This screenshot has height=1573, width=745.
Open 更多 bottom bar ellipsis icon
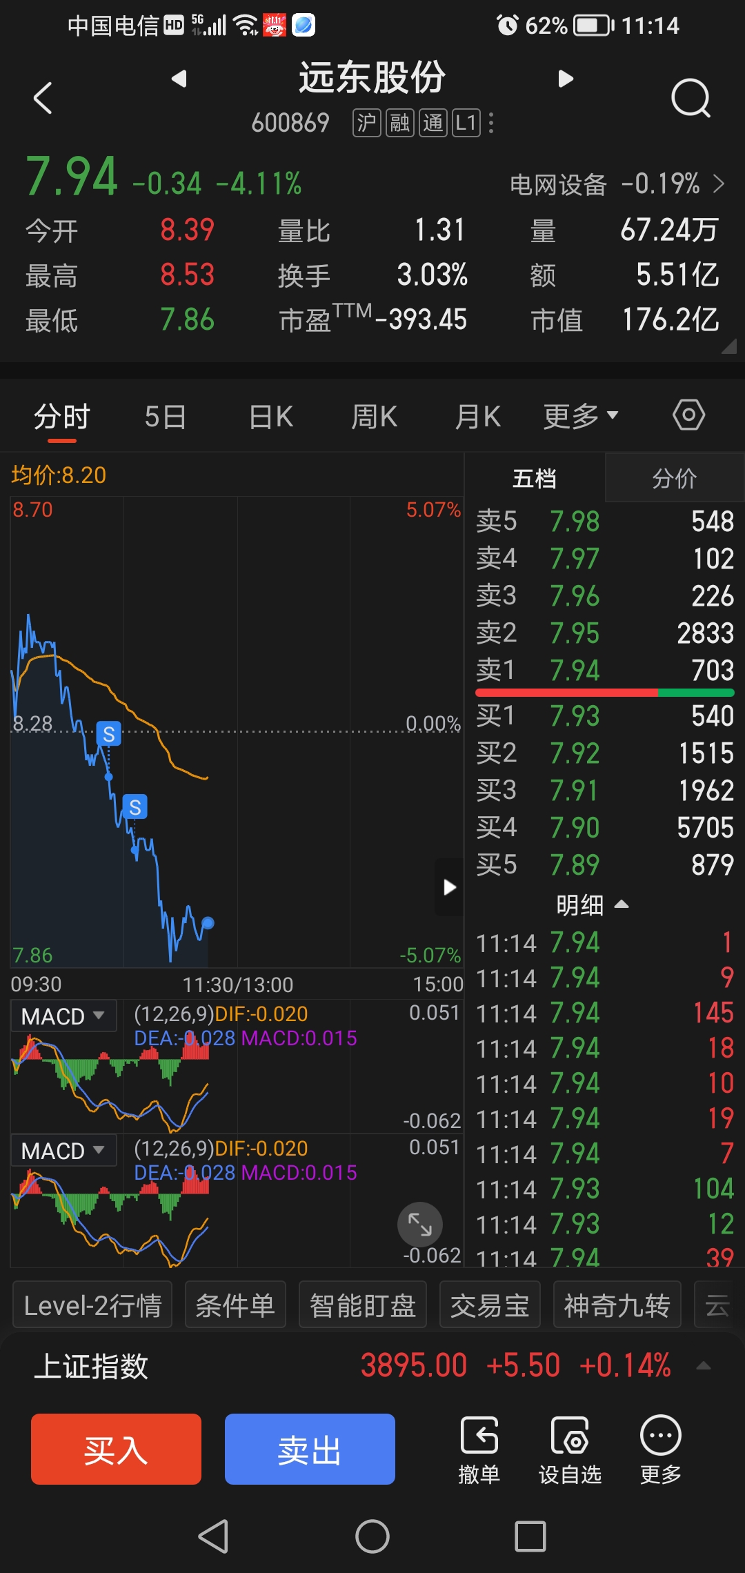click(661, 1451)
